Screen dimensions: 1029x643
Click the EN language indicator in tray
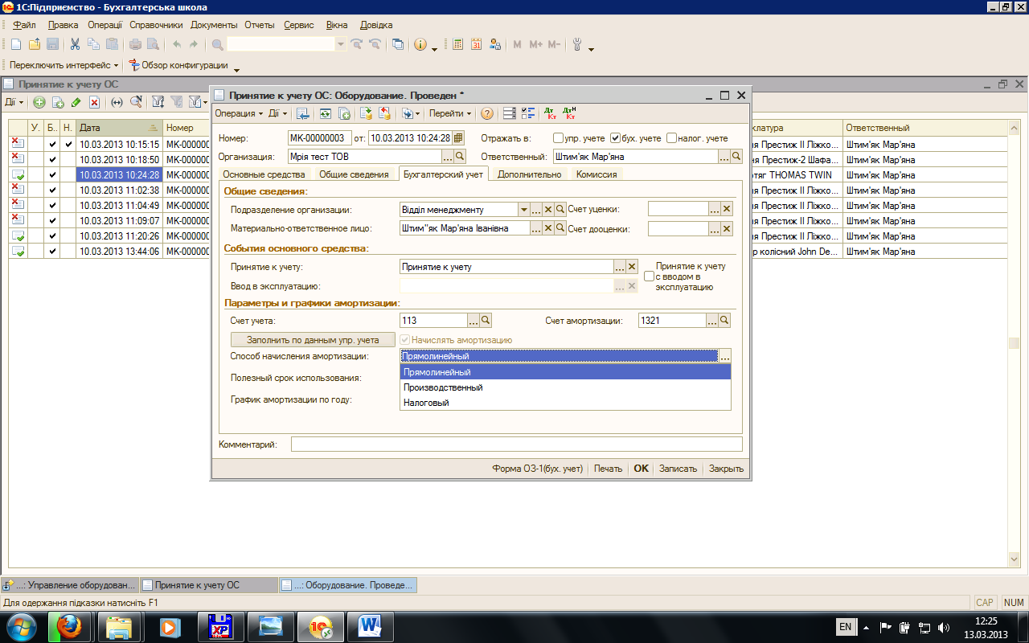[845, 627]
